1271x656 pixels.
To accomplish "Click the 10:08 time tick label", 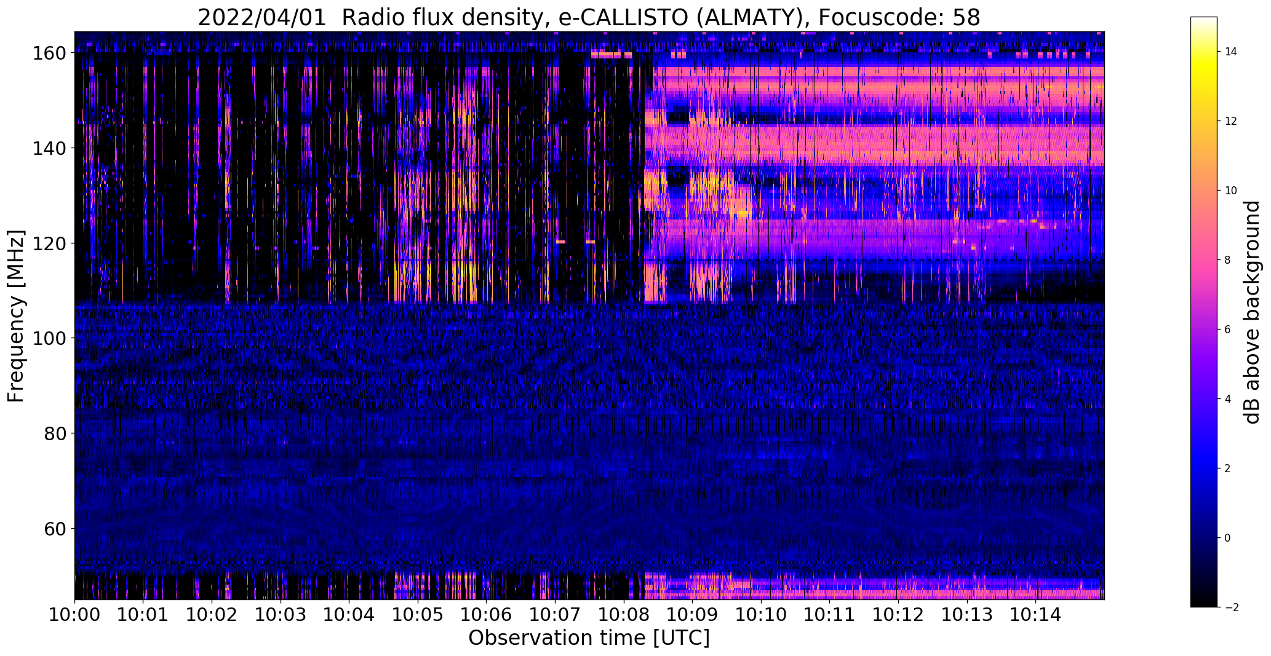I will (624, 614).
